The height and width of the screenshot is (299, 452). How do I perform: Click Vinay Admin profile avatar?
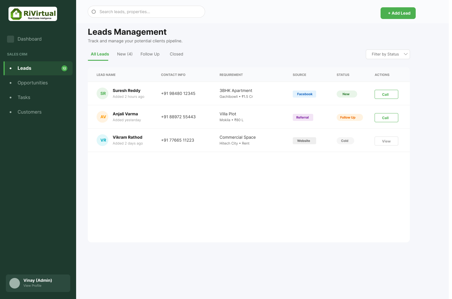click(x=15, y=283)
